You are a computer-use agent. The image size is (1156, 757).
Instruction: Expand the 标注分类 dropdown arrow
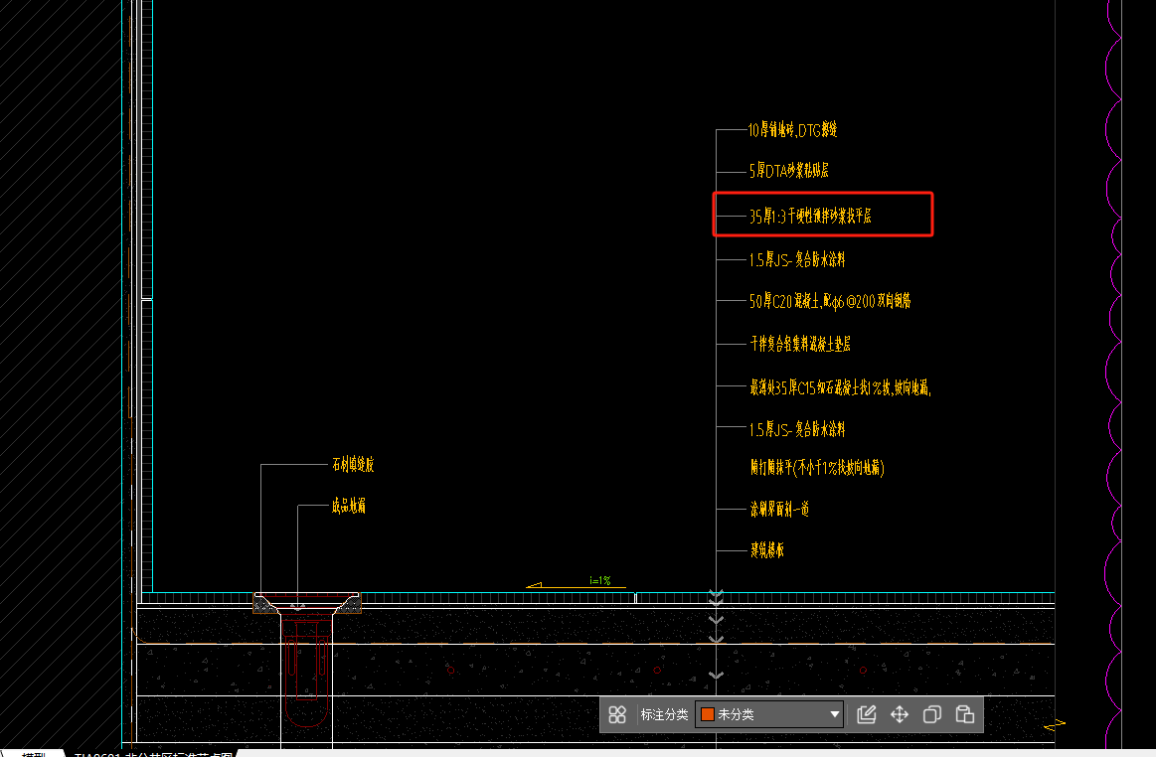point(835,714)
